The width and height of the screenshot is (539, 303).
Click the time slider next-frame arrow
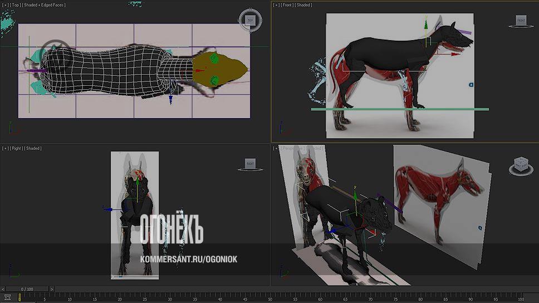pyautogui.click(x=52, y=289)
